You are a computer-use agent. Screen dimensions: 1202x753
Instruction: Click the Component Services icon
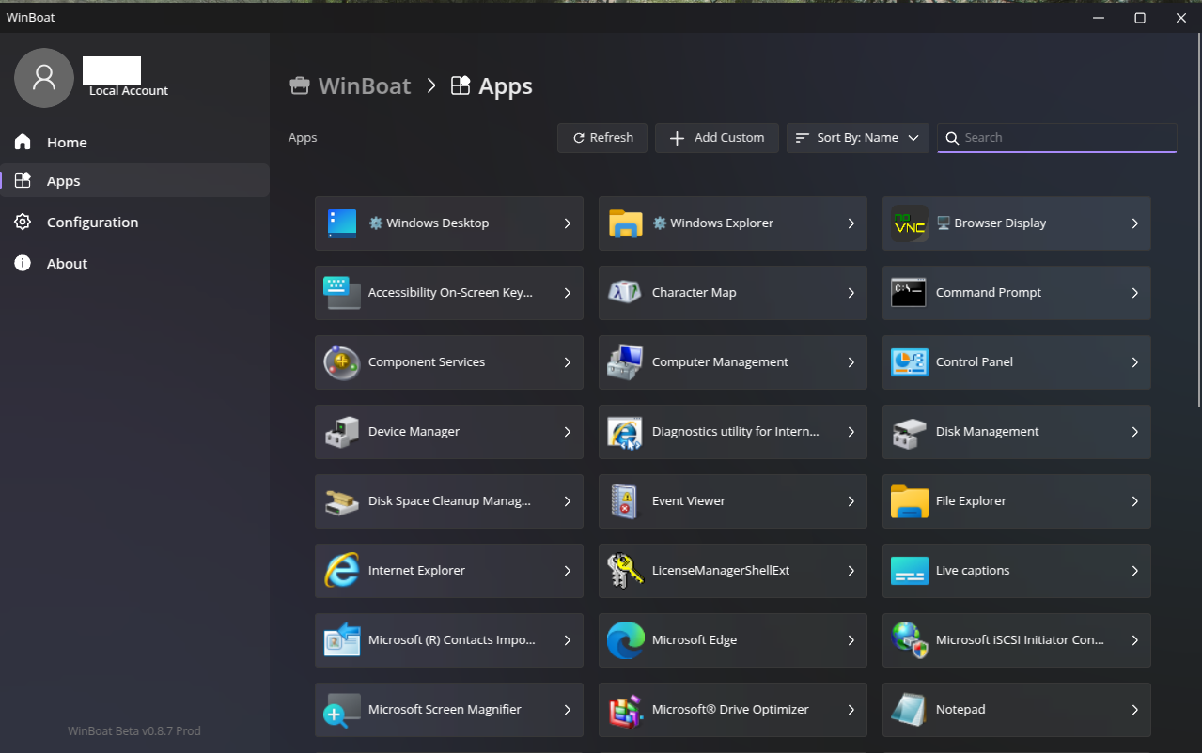click(342, 362)
